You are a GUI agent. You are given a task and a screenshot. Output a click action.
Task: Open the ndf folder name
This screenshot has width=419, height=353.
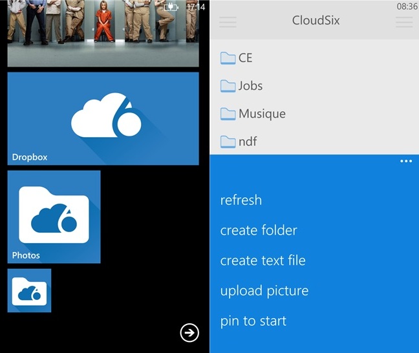[248, 142]
